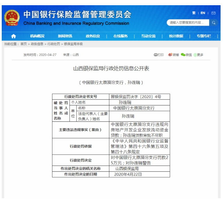Click the printer icon labeled 打印
Image resolution: width=223 pixels, height=202 pixels.
pos(156,55)
